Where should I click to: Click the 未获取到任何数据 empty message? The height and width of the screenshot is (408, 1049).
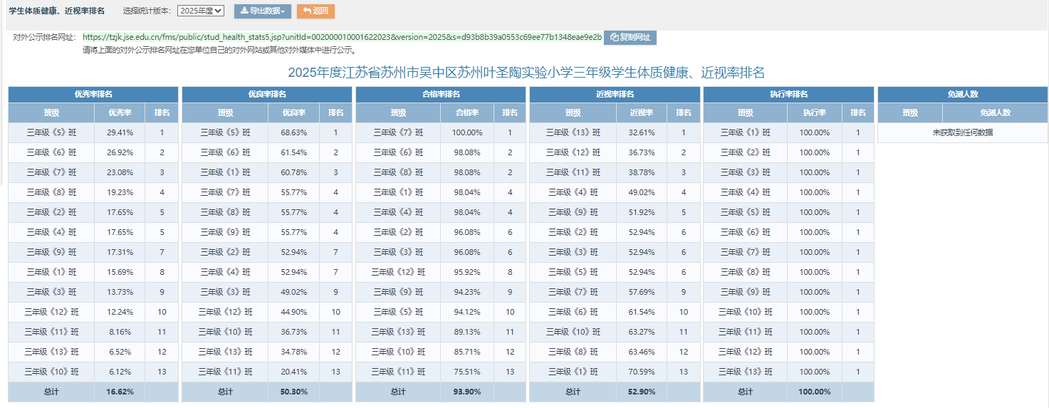point(963,132)
